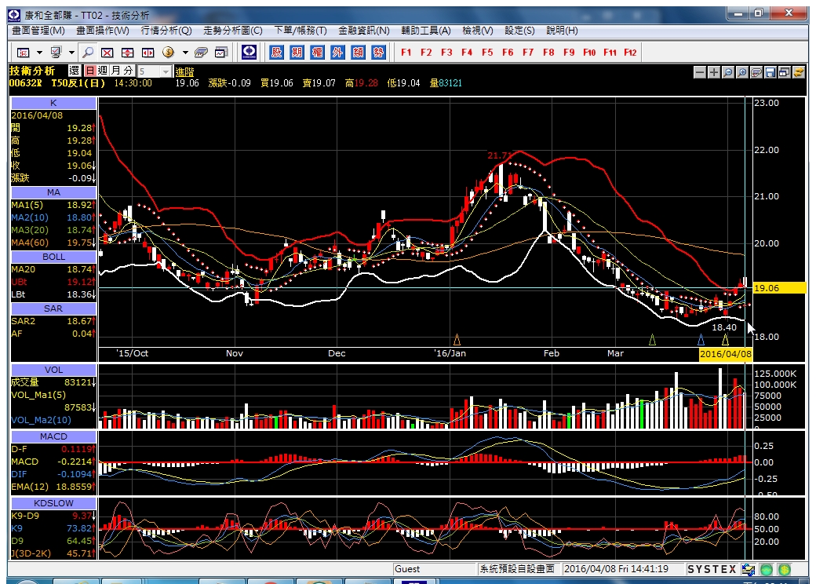The height and width of the screenshot is (584, 816).
Task: Click the MACD indicator panel header
Action: tap(53, 436)
